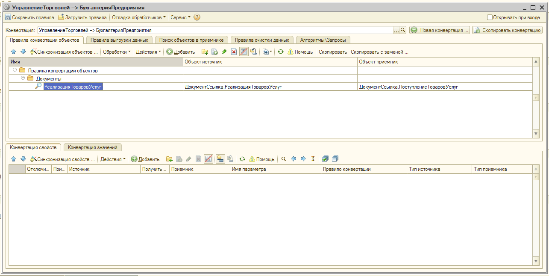Open the Правила очистки данных tab
This screenshot has height=276, width=549.
(262, 40)
